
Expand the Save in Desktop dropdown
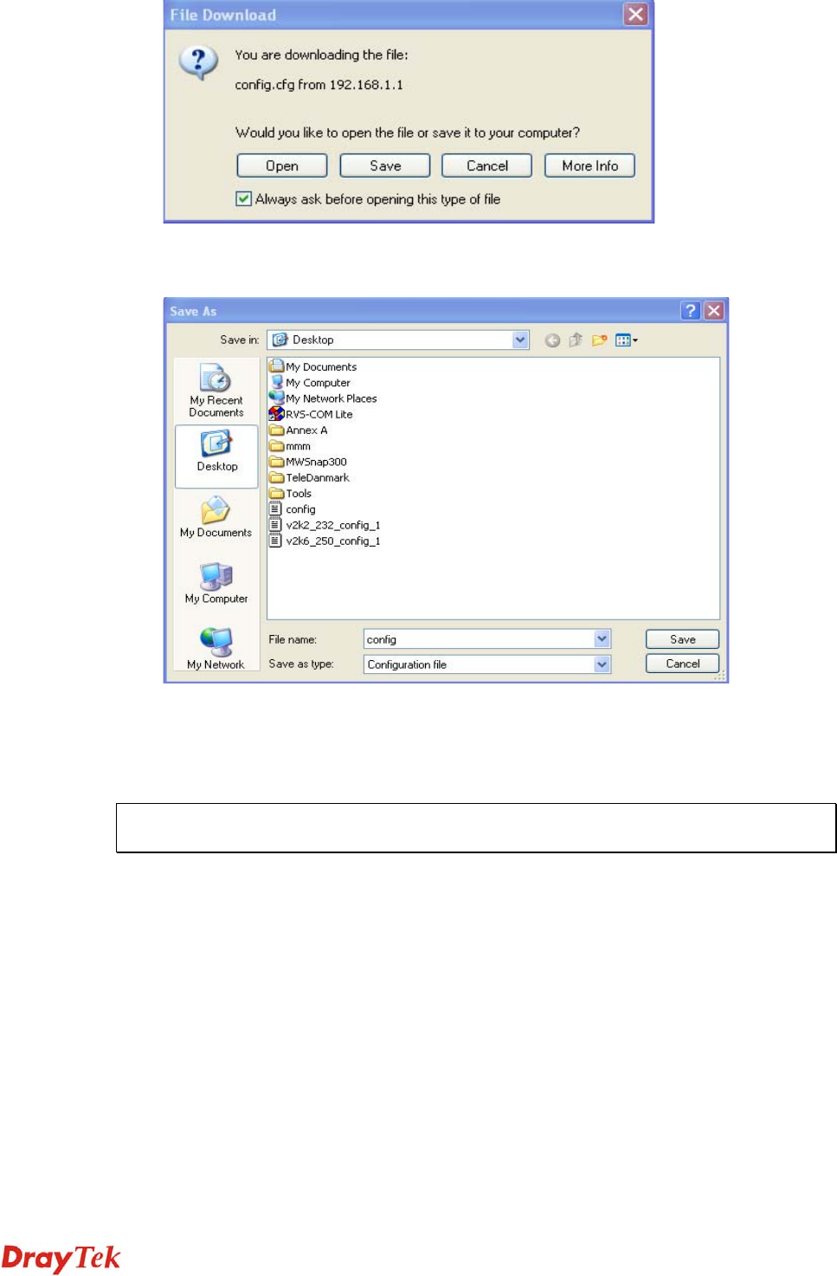point(520,340)
